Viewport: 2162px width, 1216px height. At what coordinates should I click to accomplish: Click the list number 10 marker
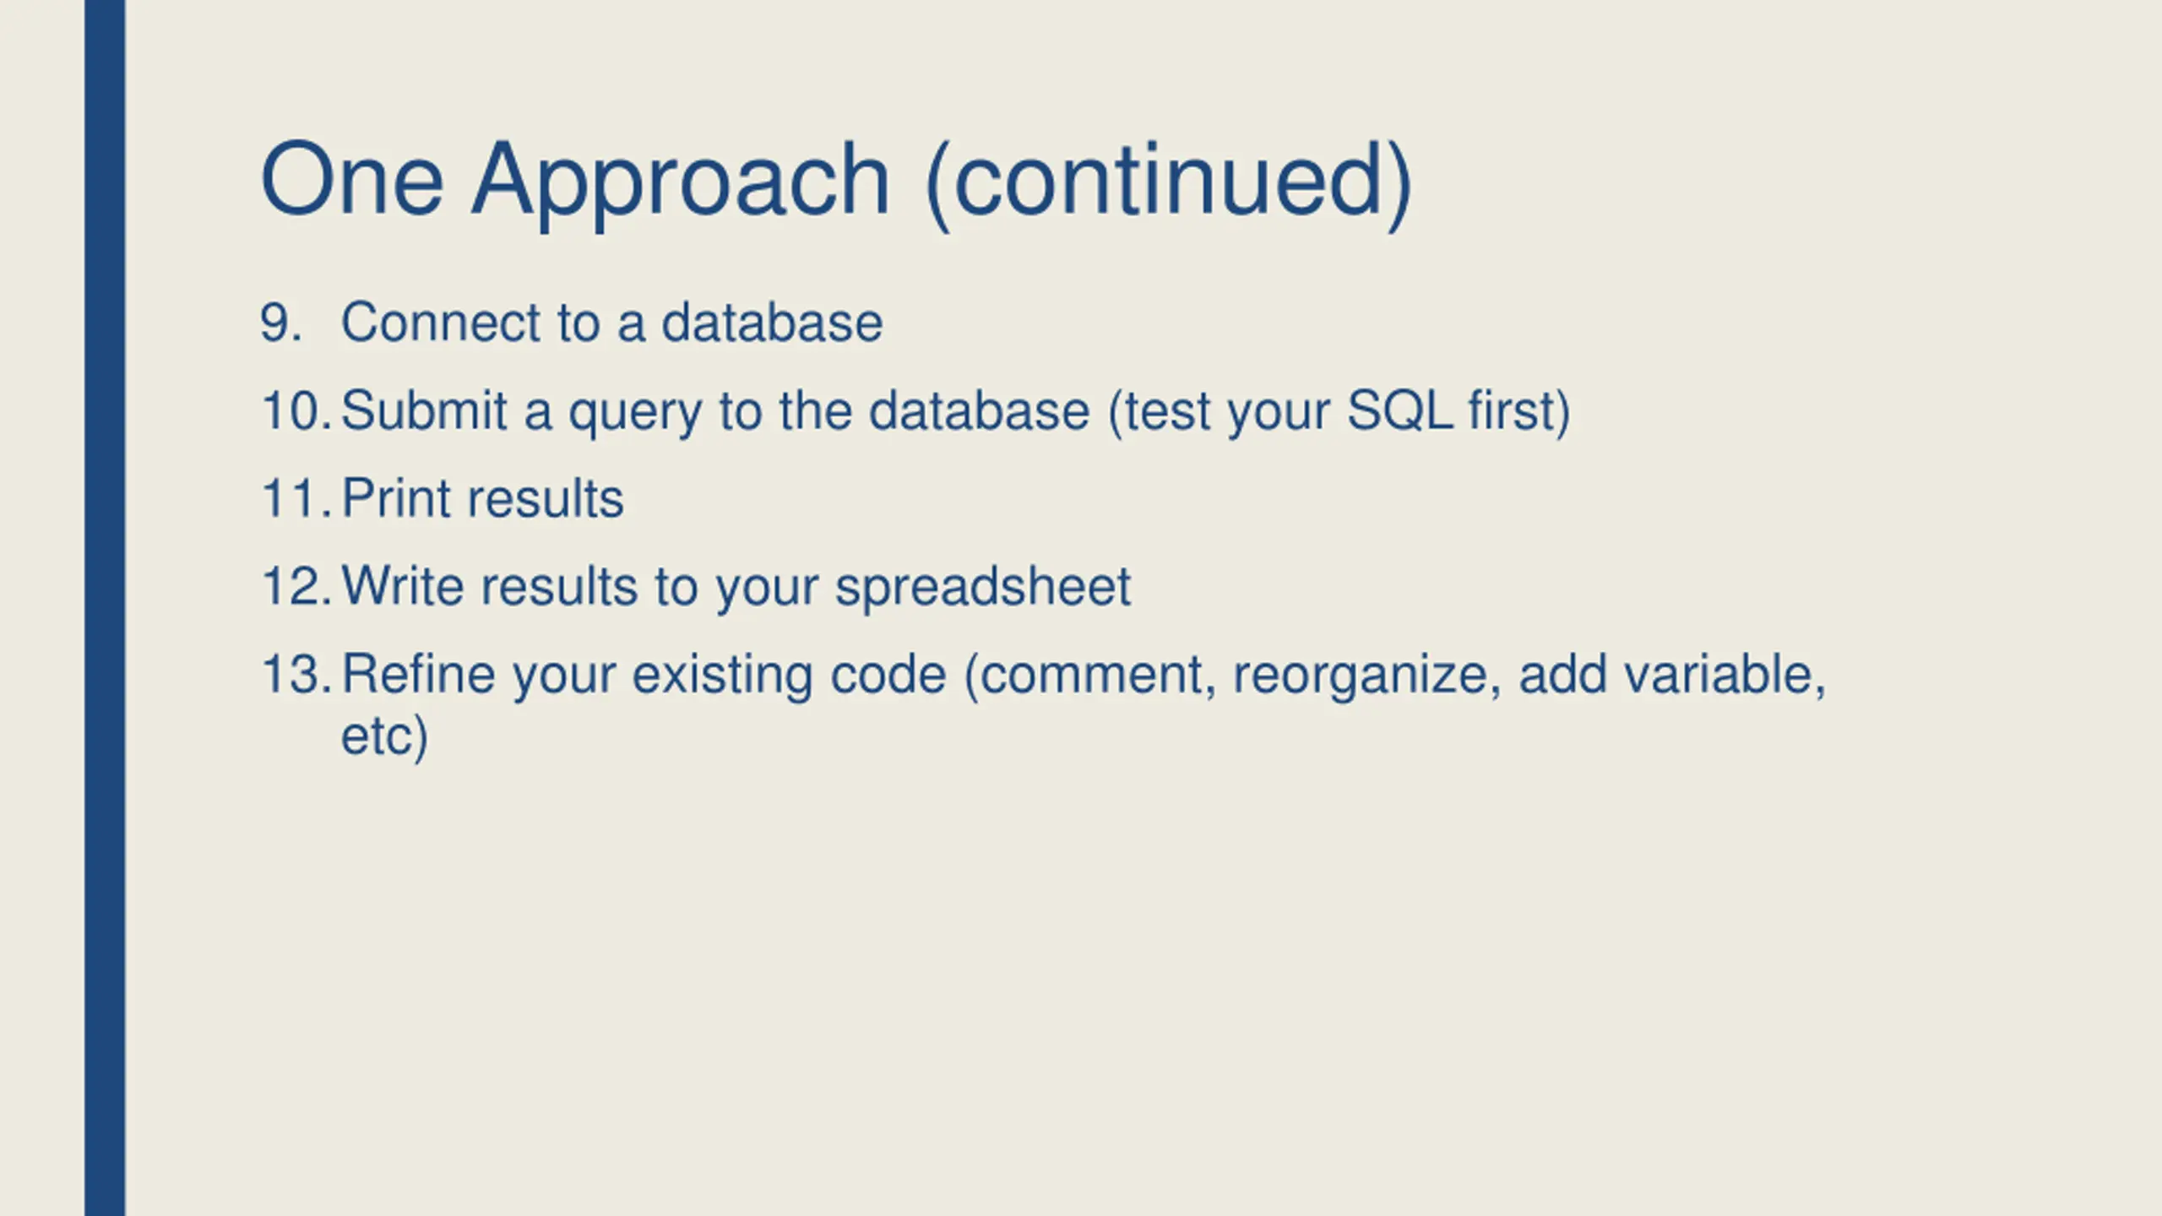pyautogui.click(x=296, y=411)
